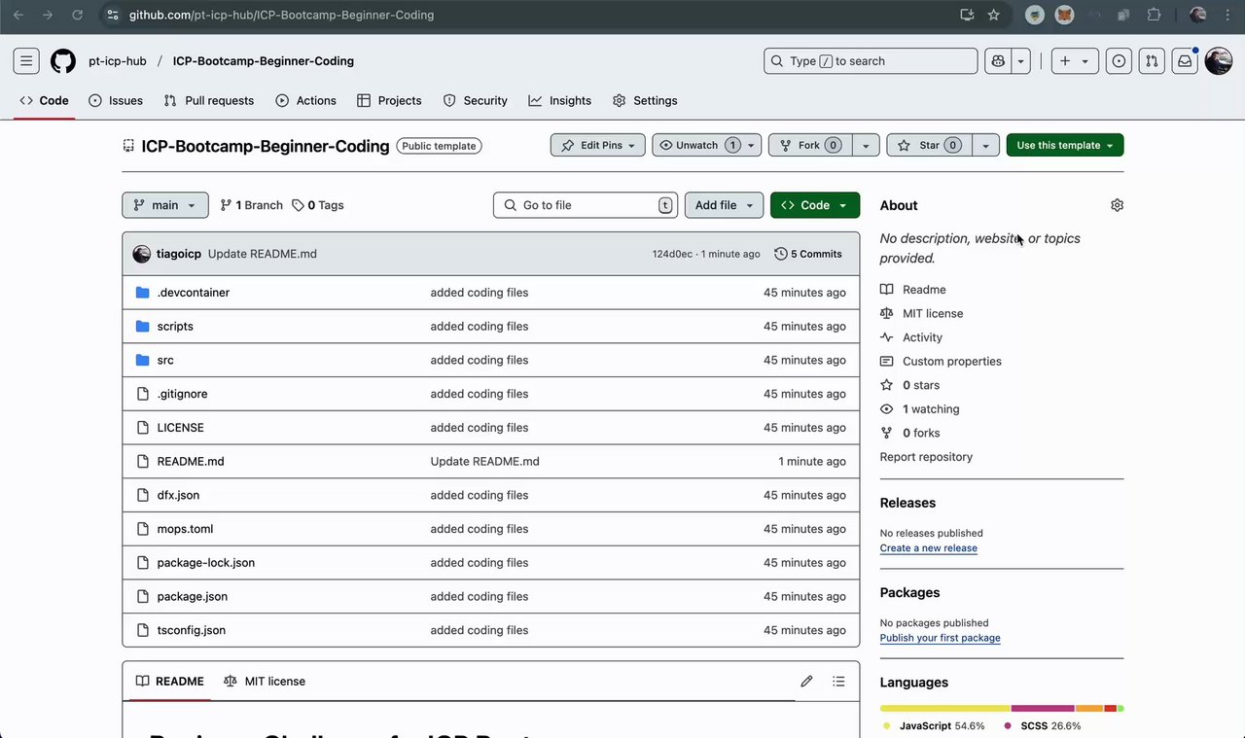Fork this repository
The image size is (1245, 738).
point(809,146)
